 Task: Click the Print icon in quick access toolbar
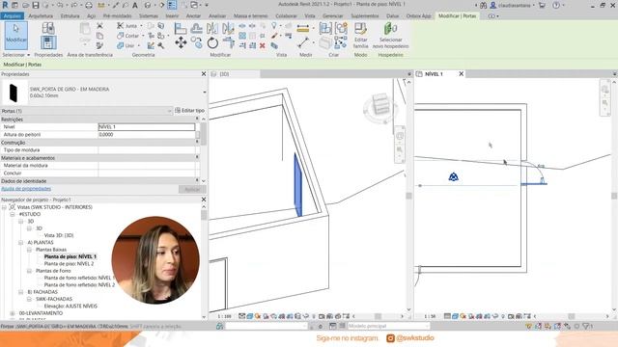pyautogui.click(x=89, y=5)
